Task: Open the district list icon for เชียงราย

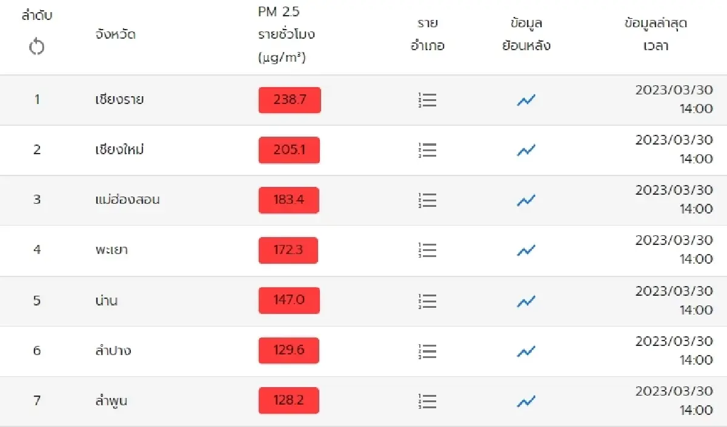Action: (x=428, y=100)
